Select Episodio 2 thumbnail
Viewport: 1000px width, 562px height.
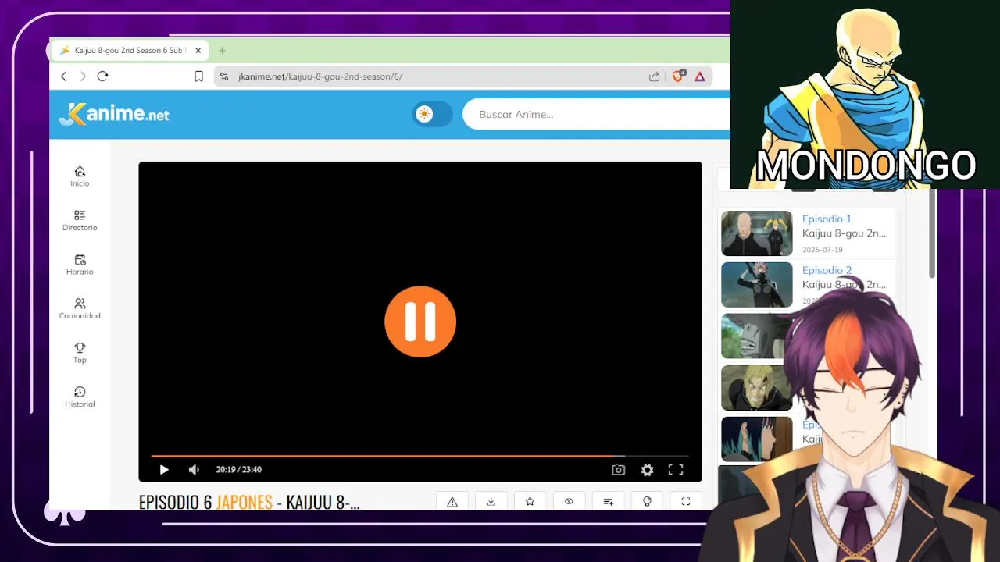coord(756,285)
